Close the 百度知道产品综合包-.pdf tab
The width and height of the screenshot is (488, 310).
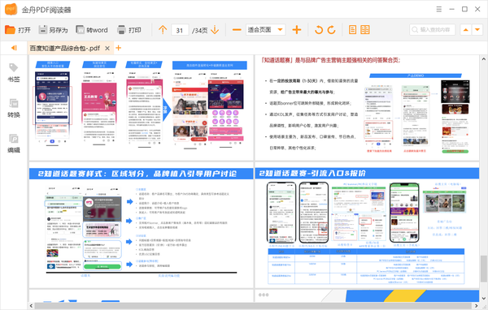pyautogui.click(x=107, y=48)
